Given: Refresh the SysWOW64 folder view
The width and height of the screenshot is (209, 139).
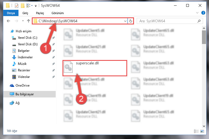Looking at the screenshot, I should coord(131,21).
